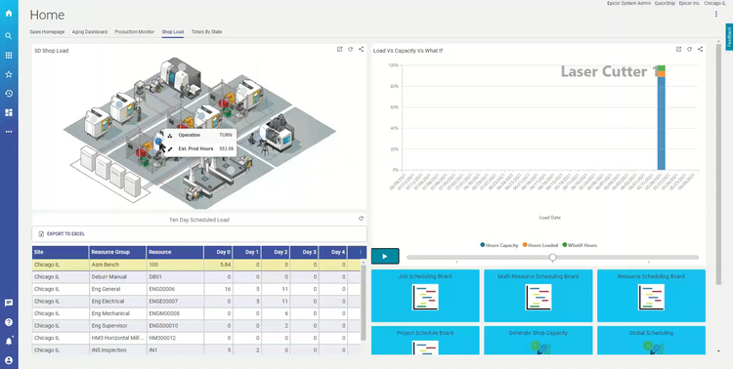Open the help question mark icon
Screen dimensions: 733x369
(x=9, y=322)
